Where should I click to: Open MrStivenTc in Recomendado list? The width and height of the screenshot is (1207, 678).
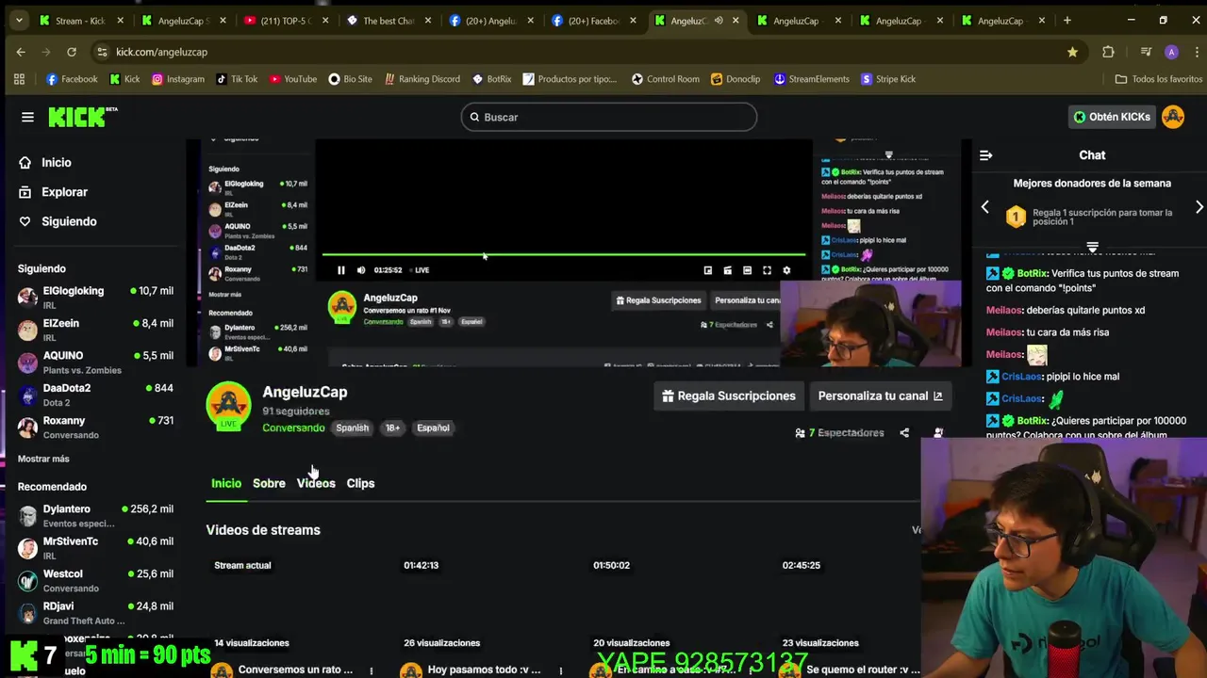[x=94, y=548]
